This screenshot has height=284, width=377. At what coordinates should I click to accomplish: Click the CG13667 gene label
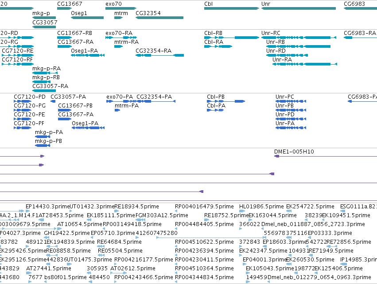point(70,4)
